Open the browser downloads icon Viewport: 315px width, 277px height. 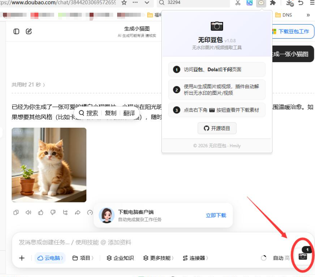(290, 3)
